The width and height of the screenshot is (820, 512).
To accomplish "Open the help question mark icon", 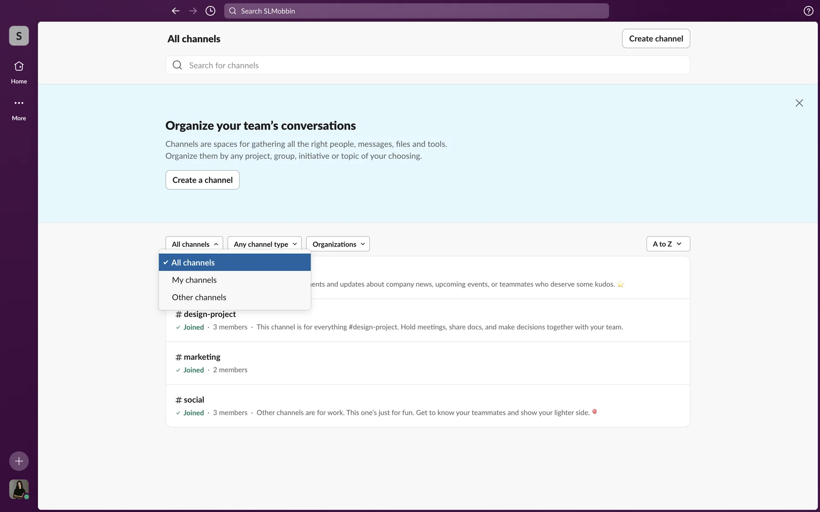I will pyautogui.click(x=808, y=11).
